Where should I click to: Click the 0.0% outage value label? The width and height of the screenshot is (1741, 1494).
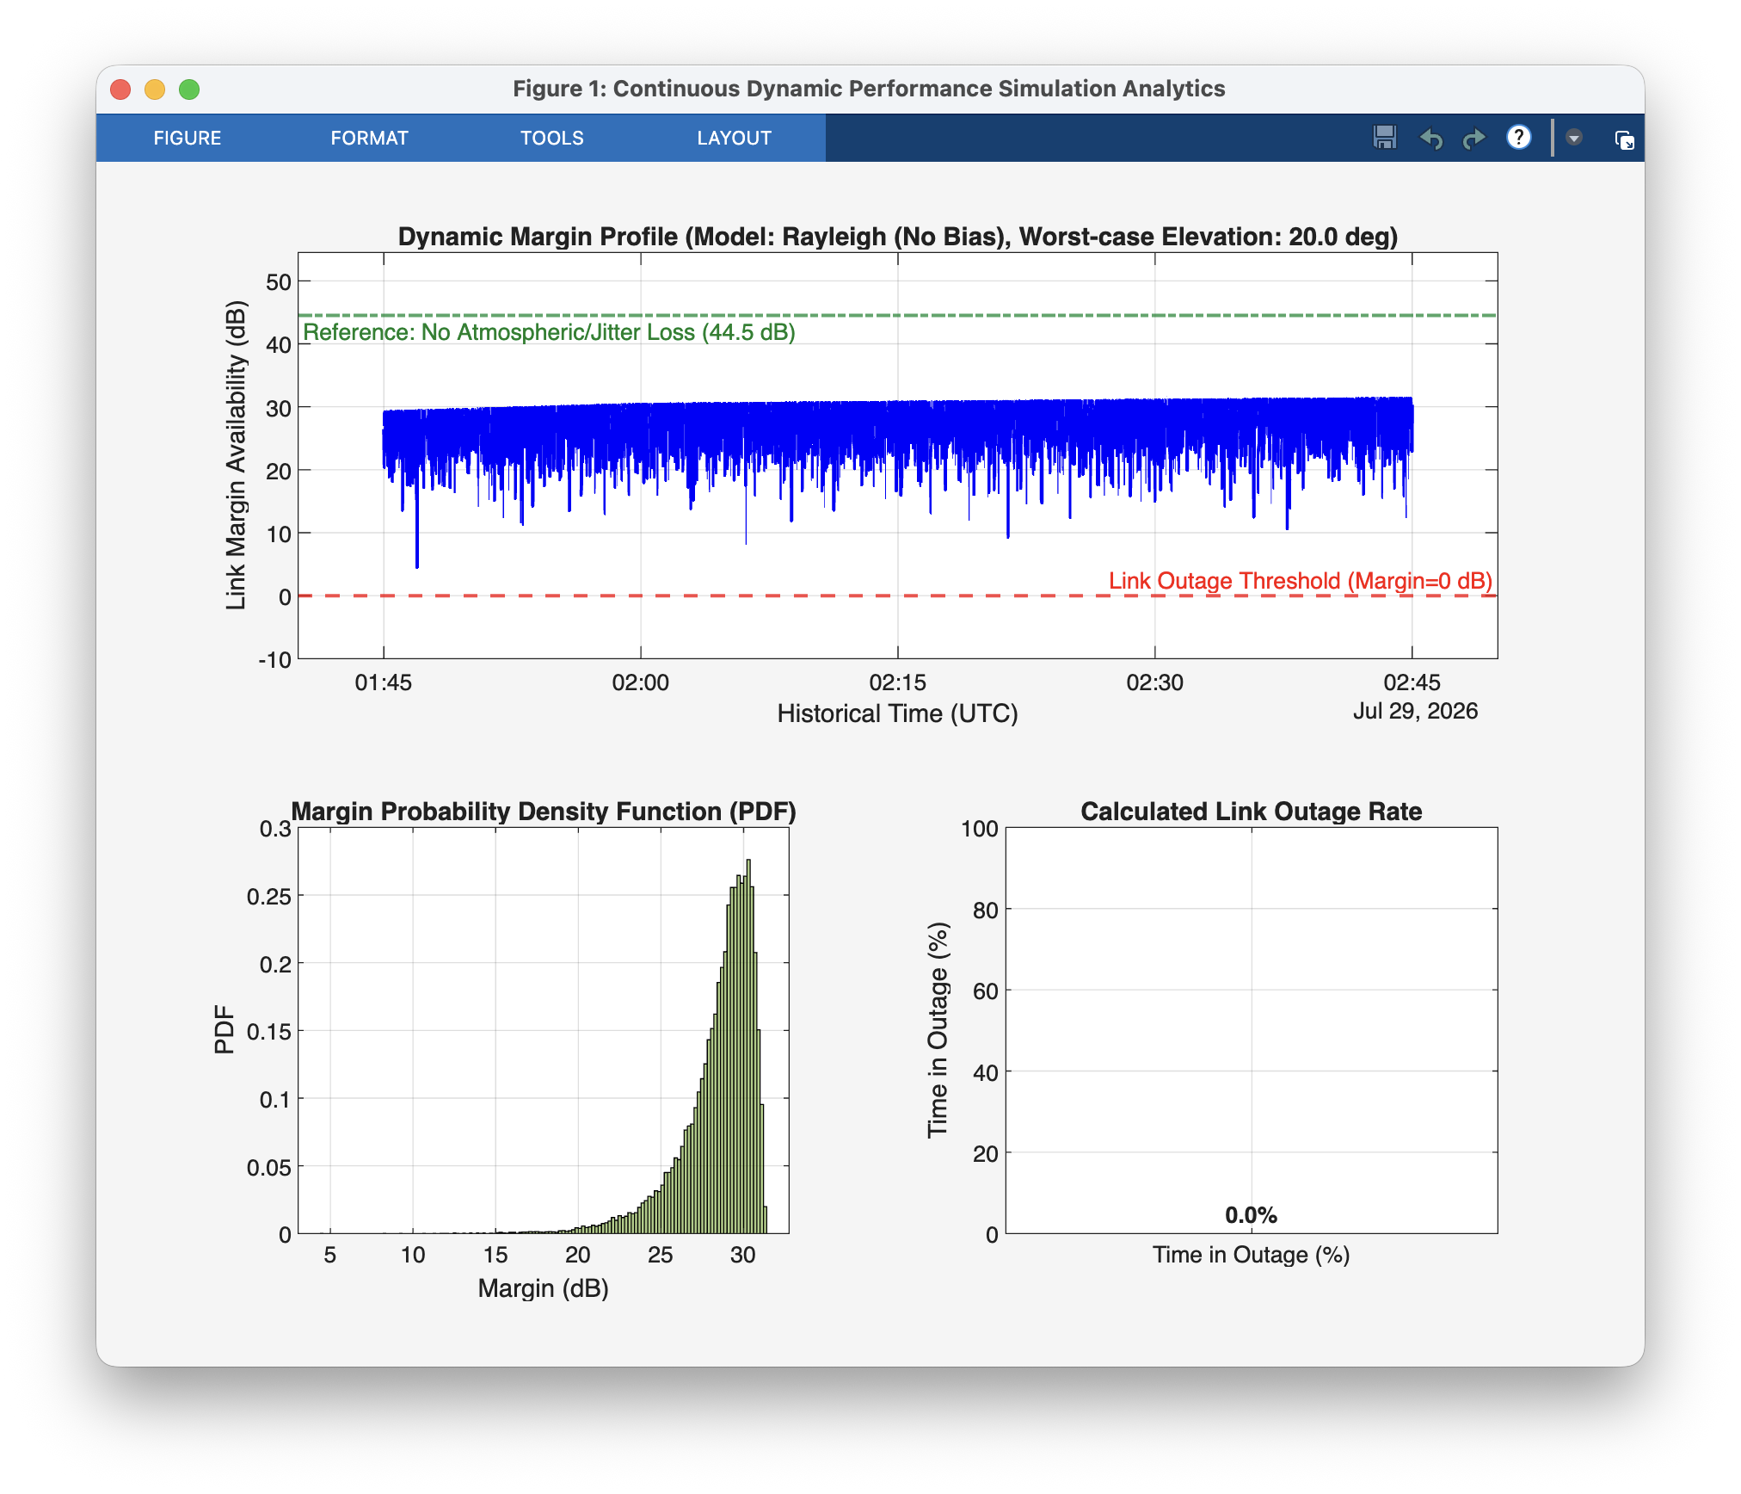click(1251, 1215)
